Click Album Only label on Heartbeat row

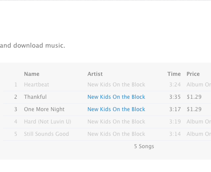[x=199, y=85]
